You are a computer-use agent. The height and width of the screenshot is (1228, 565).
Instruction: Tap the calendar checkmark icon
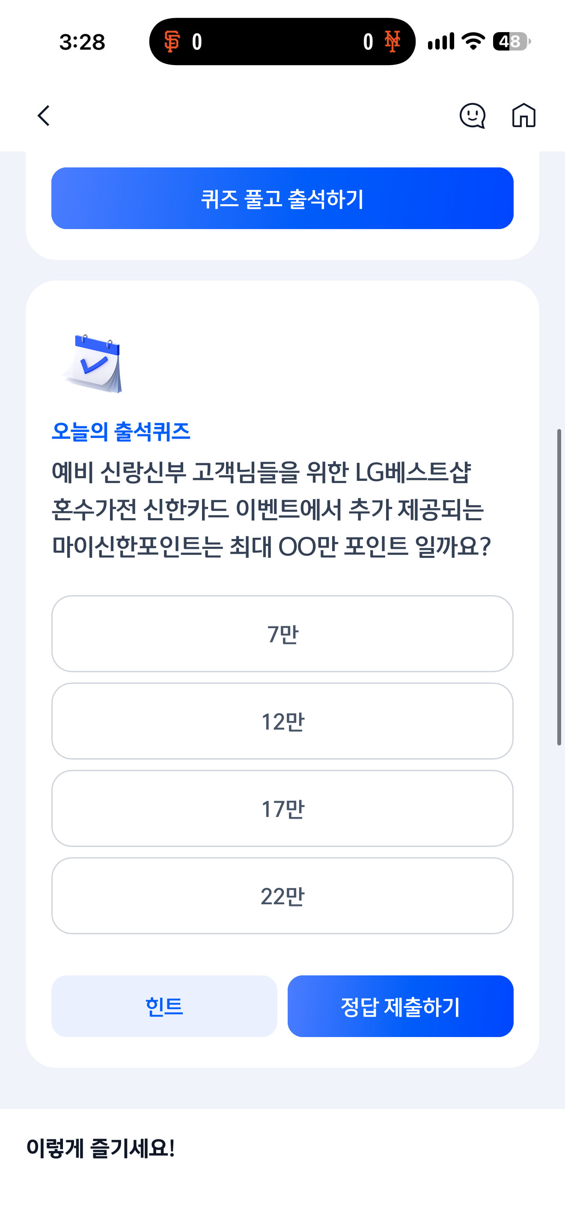[92, 363]
